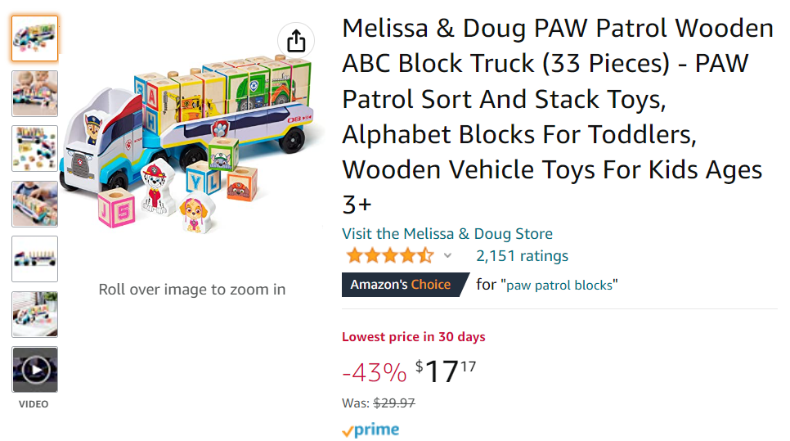790x441 pixels.
Task: Select the sixth thumbnail above the video
Action: (35, 314)
